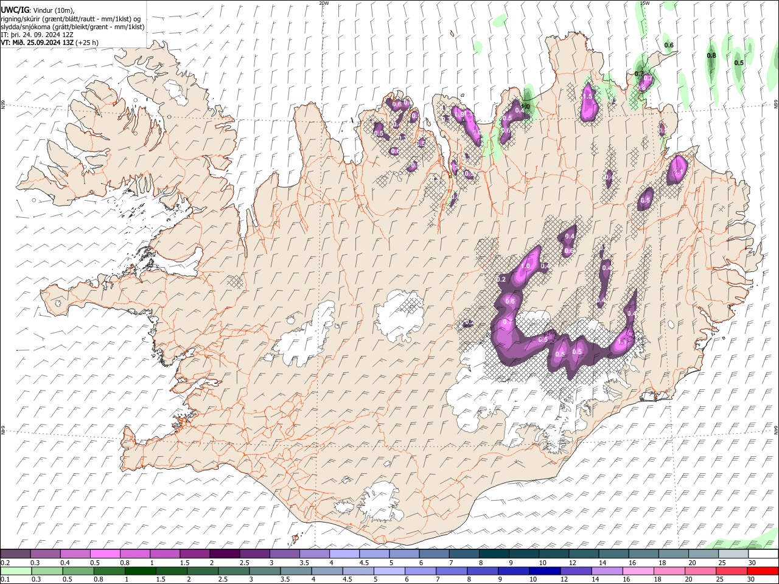Click the 'slydda/snjókoma' legend description line
Screen dimensions: 779x584
[72, 27]
